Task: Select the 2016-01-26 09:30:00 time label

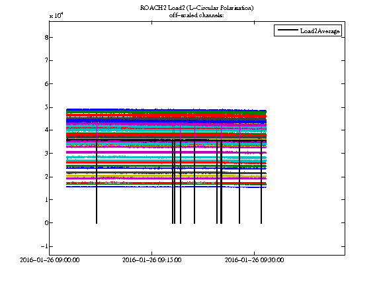Action: point(254,260)
